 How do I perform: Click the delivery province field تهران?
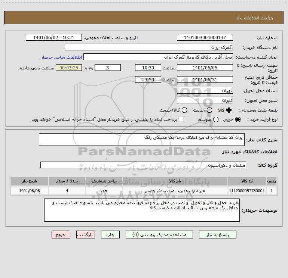(205, 91)
